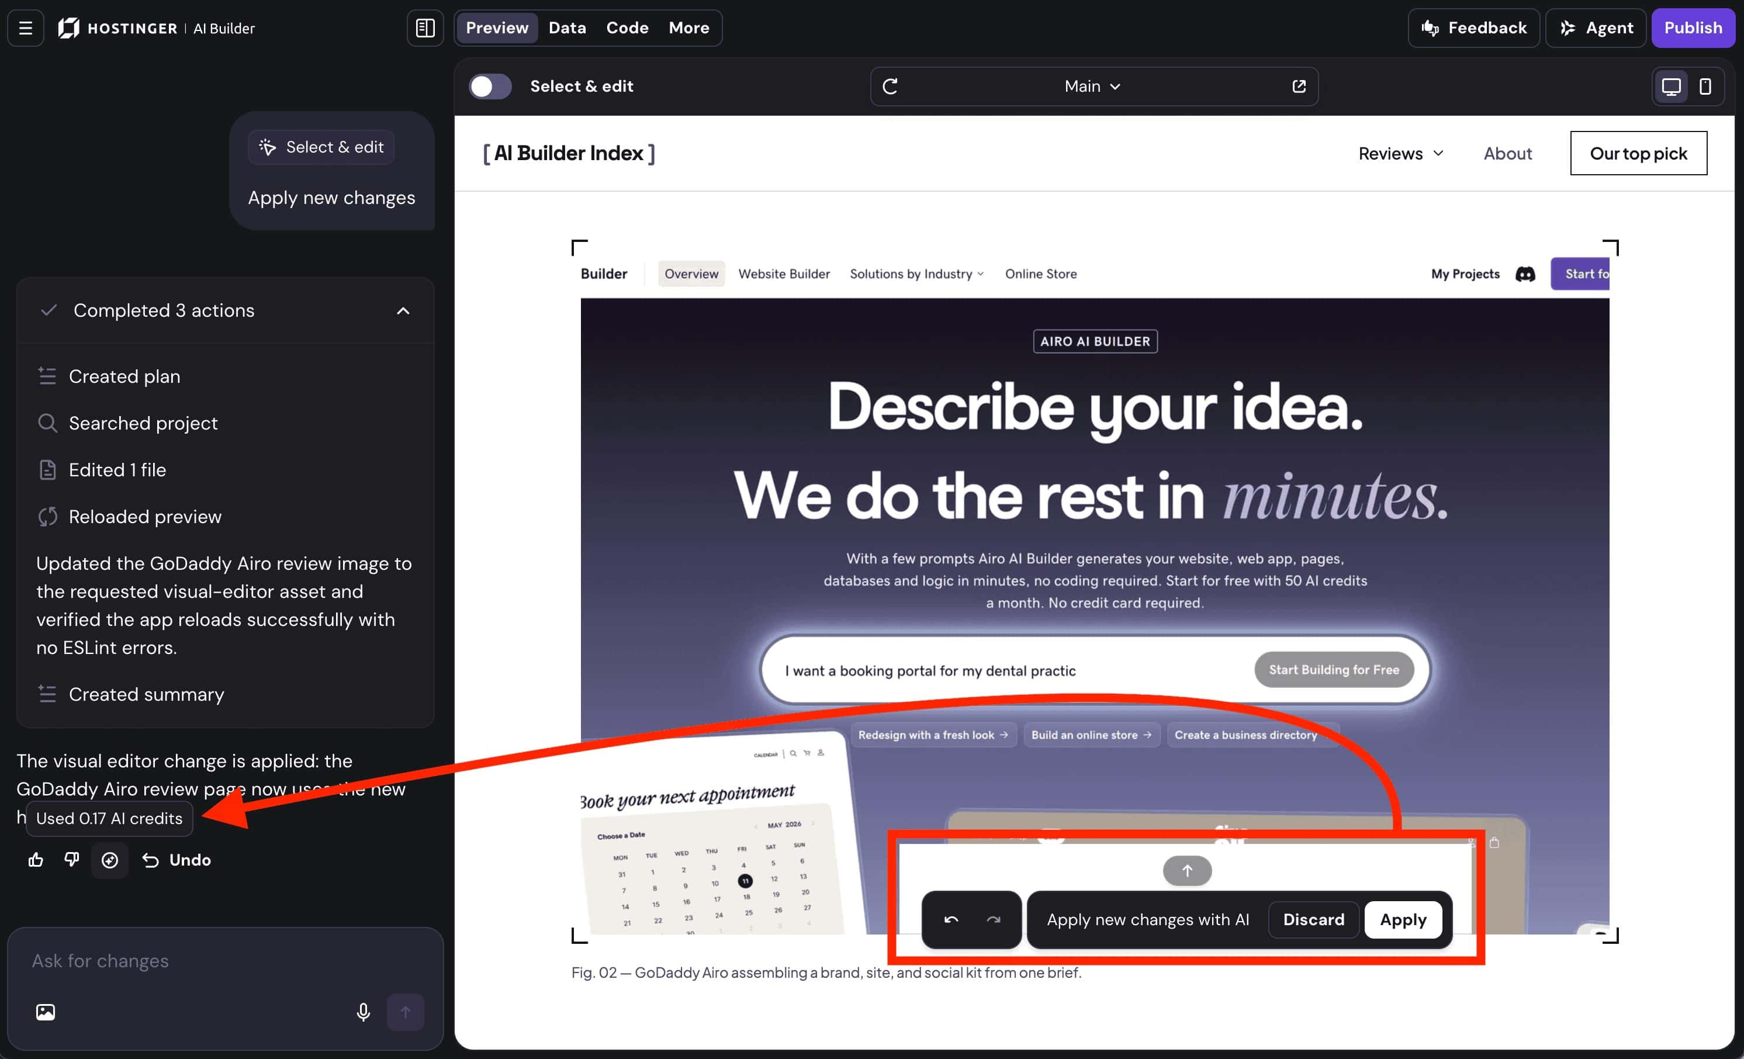Click the Edited 1 file document icon
This screenshot has width=1744, height=1059.
click(47, 469)
